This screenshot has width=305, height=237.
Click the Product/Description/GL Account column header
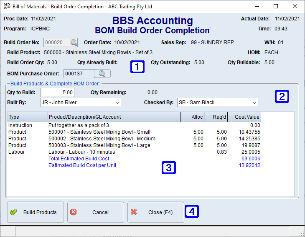point(114,117)
